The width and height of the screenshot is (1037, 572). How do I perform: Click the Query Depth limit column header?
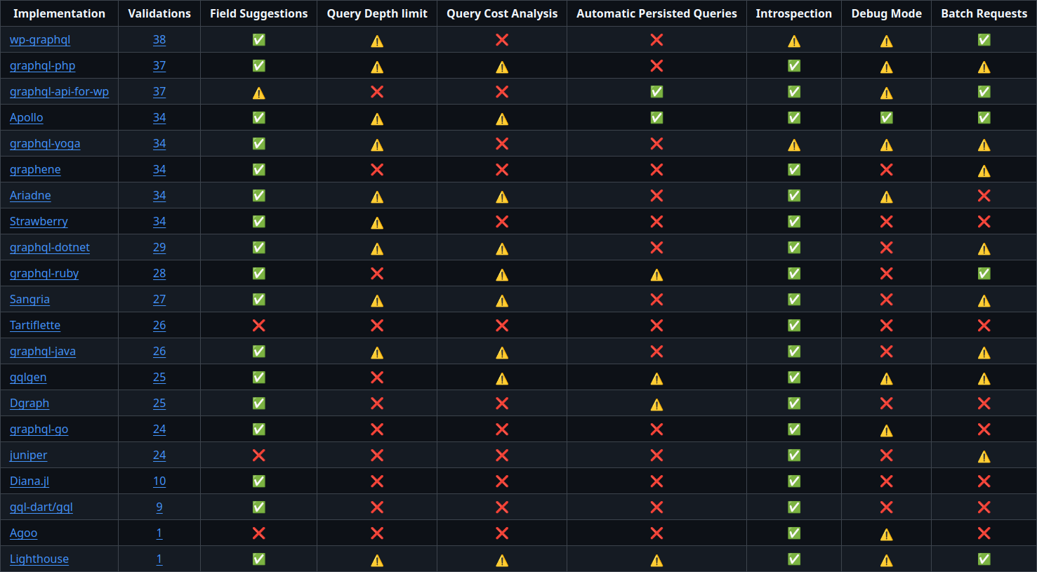click(377, 13)
